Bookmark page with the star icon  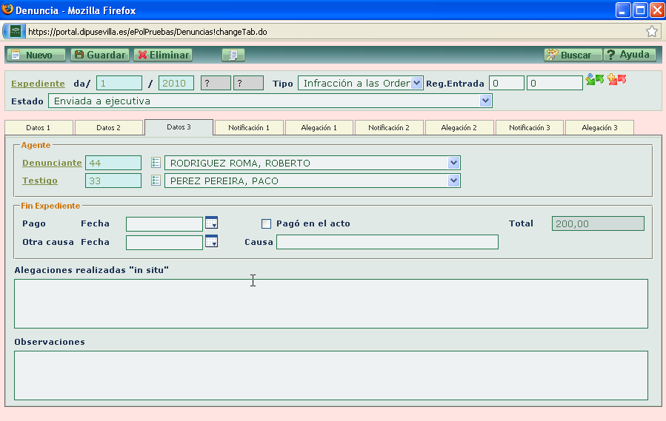(x=652, y=31)
